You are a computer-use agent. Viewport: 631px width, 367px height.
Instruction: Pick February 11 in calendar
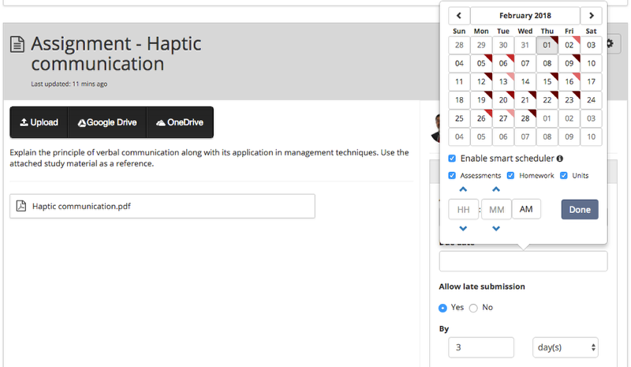tap(459, 82)
